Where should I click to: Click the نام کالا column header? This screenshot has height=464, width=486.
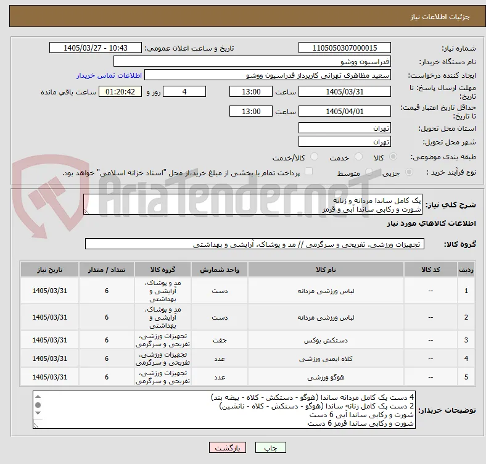326,270
